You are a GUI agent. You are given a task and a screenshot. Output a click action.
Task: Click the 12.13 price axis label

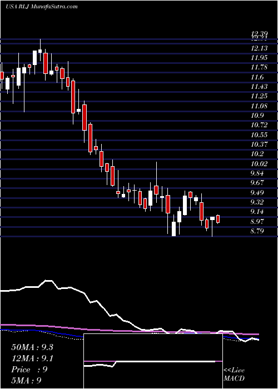pos(259,48)
